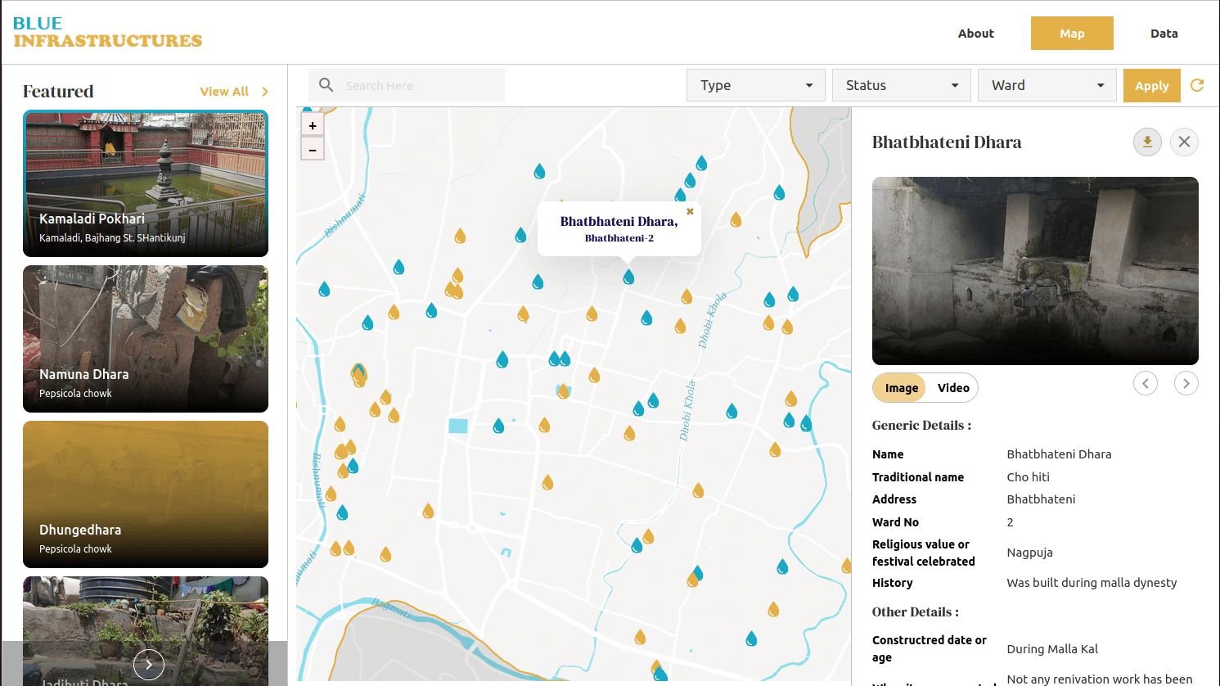
Task: Open the Data page
Action: point(1164,34)
